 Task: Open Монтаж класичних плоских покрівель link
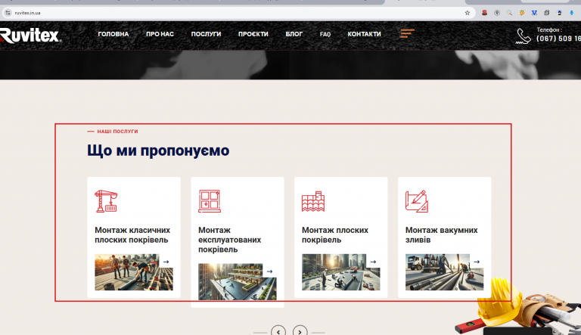coord(132,235)
